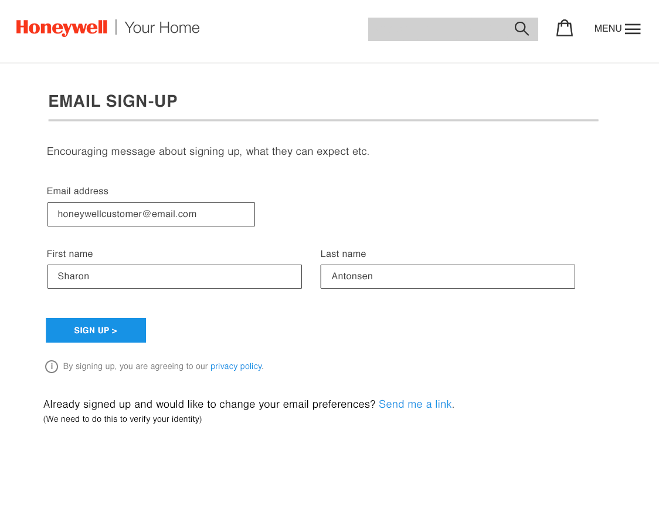The width and height of the screenshot is (659, 528).
Task: Select the Last name input with Antonsen
Action: (x=447, y=276)
